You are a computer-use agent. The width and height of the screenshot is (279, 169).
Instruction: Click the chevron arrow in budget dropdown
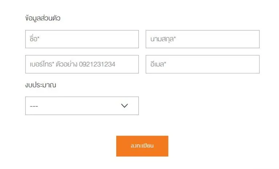124,106
